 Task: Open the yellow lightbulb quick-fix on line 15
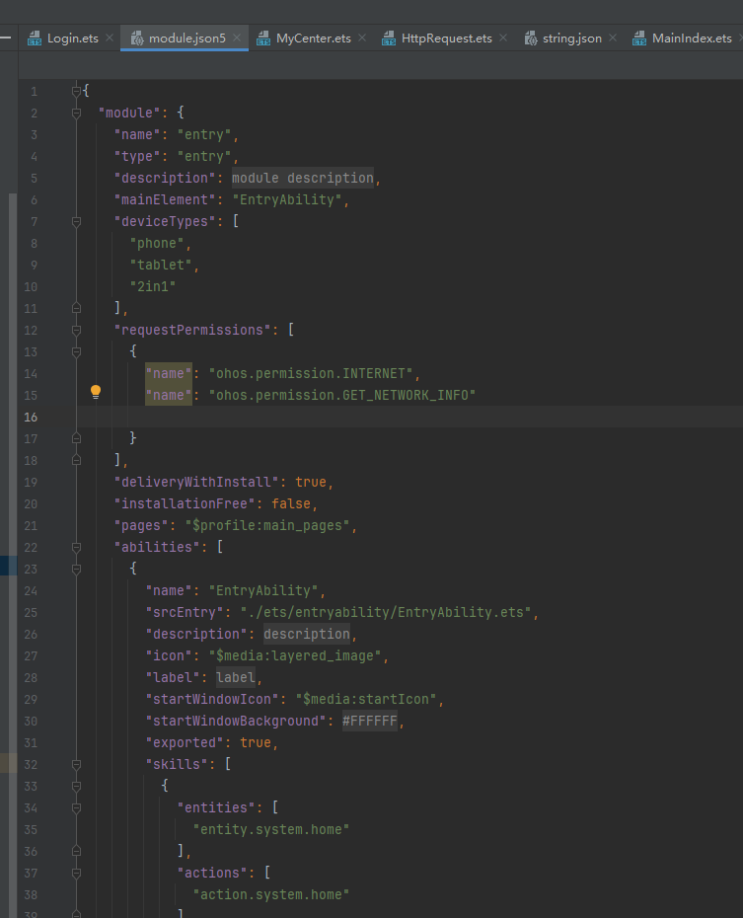point(96,392)
